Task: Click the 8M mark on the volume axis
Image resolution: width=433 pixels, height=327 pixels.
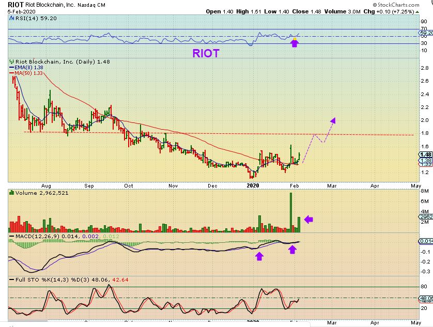Action: (425, 191)
